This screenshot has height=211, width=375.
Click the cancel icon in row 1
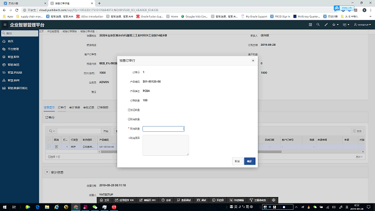56,147
